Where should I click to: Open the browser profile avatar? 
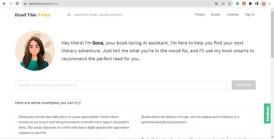point(264,4)
